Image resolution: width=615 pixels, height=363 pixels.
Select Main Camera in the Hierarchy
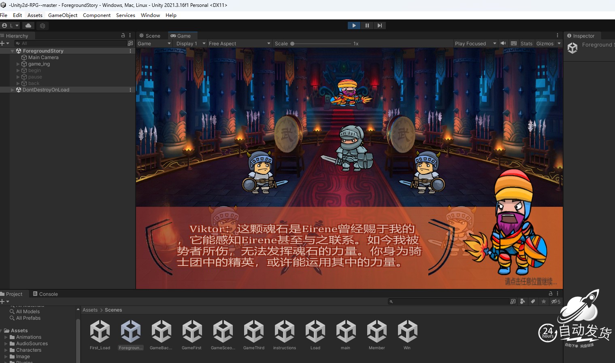[x=43, y=57]
